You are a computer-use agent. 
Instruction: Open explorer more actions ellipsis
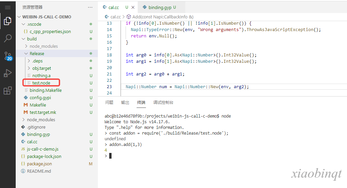click(x=90, y=7)
